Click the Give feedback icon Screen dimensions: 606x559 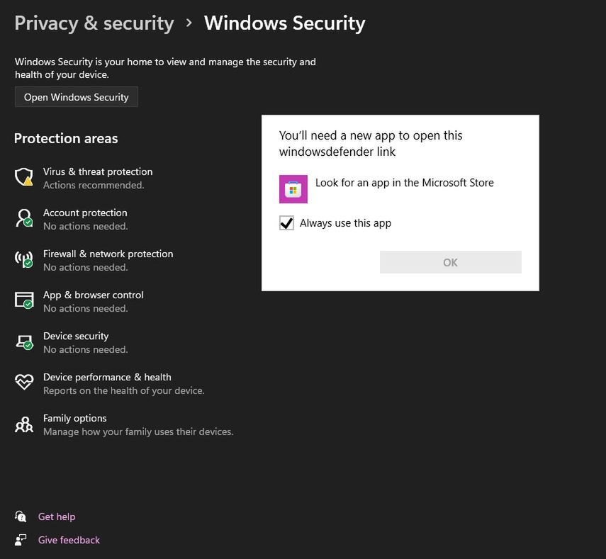(21, 539)
